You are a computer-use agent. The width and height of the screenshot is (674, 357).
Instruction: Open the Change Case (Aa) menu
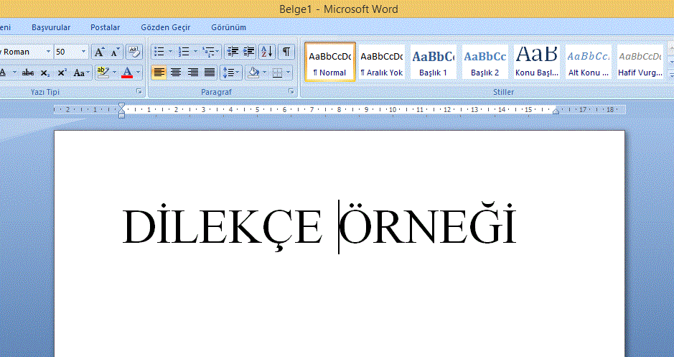tap(82, 73)
